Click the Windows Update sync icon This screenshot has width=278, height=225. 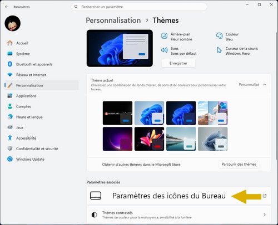point(10,159)
